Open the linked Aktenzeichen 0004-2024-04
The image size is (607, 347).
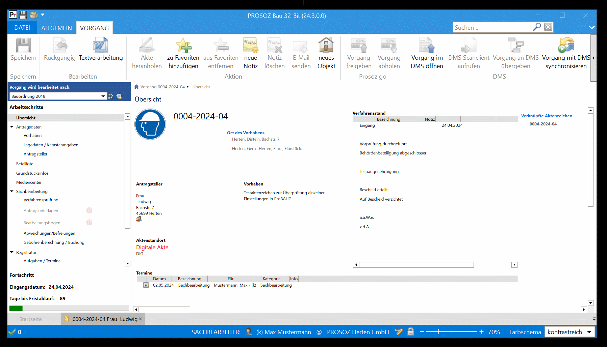(x=543, y=124)
